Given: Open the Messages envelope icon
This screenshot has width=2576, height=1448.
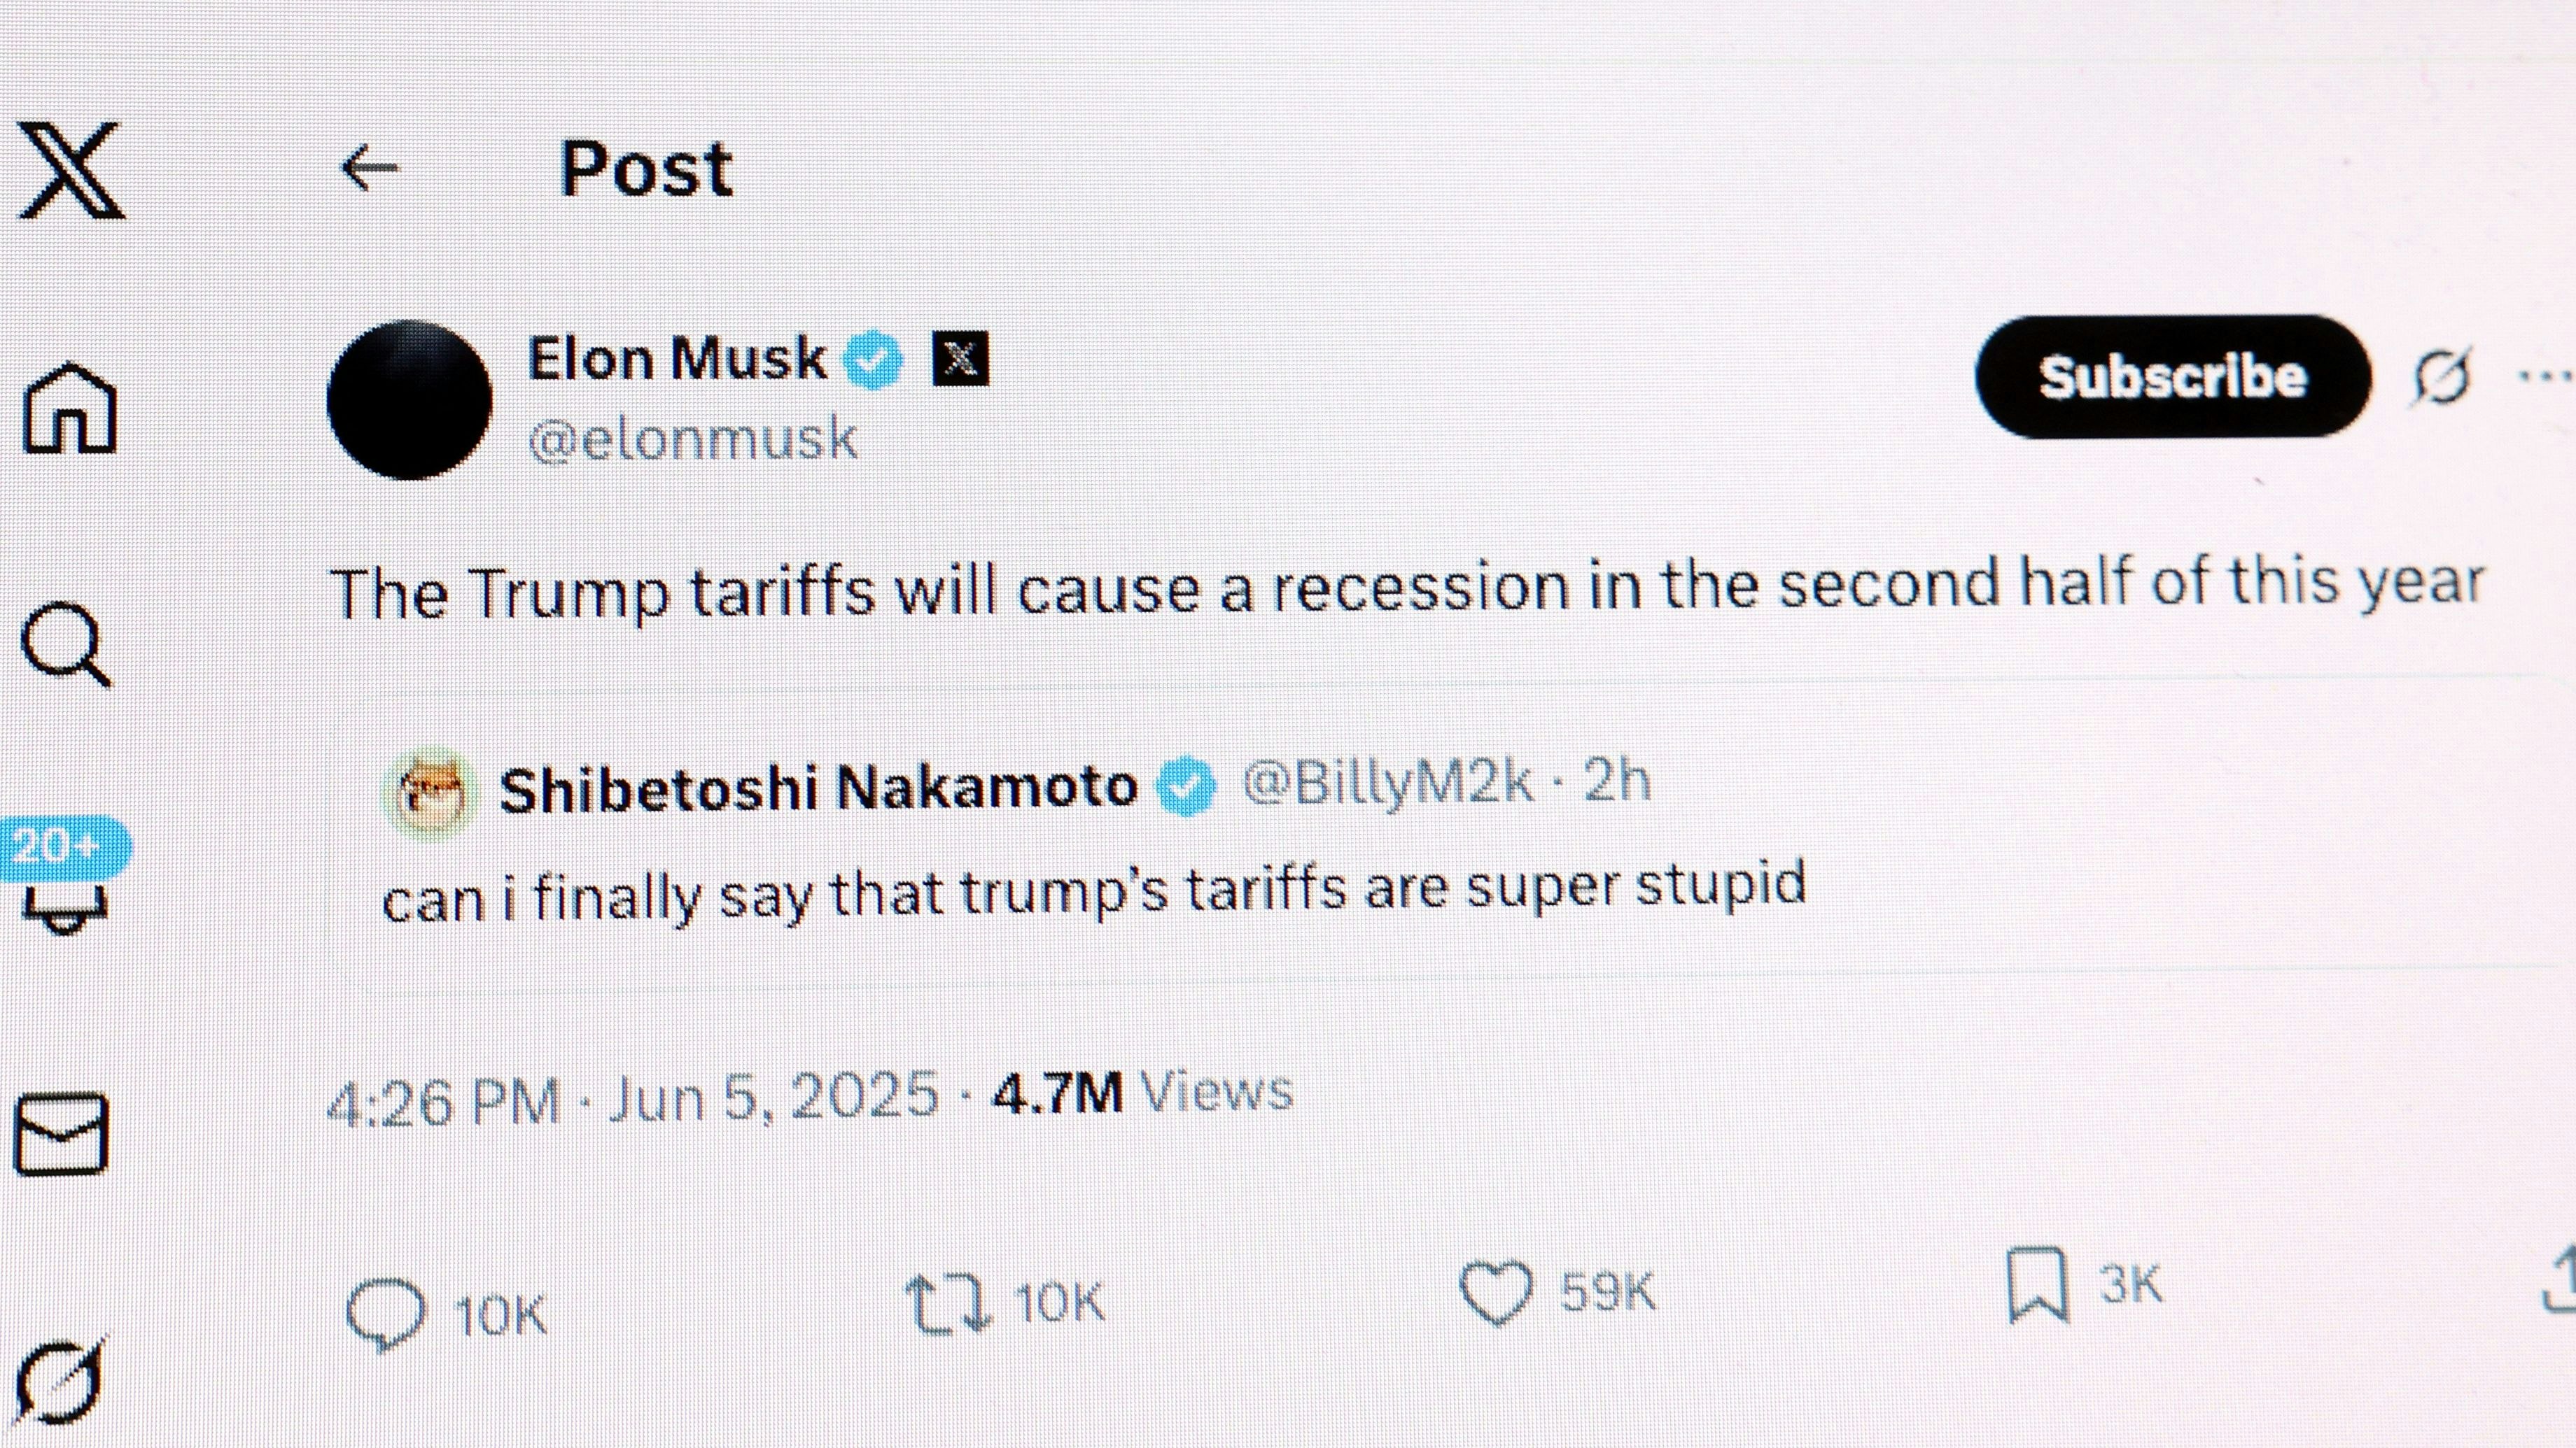Looking at the screenshot, I should 61,1134.
